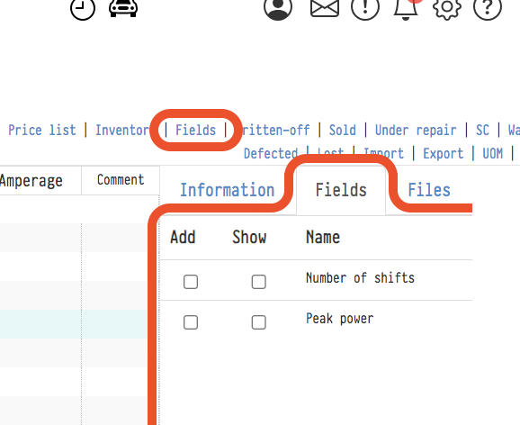520x425 pixels.
Task: Check Add box for Number of shifts
Action: point(191,282)
